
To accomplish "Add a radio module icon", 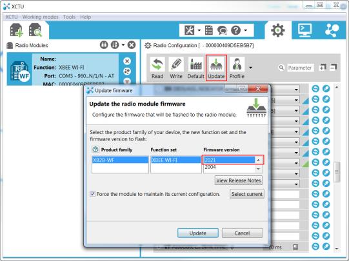I will (x=17, y=30).
